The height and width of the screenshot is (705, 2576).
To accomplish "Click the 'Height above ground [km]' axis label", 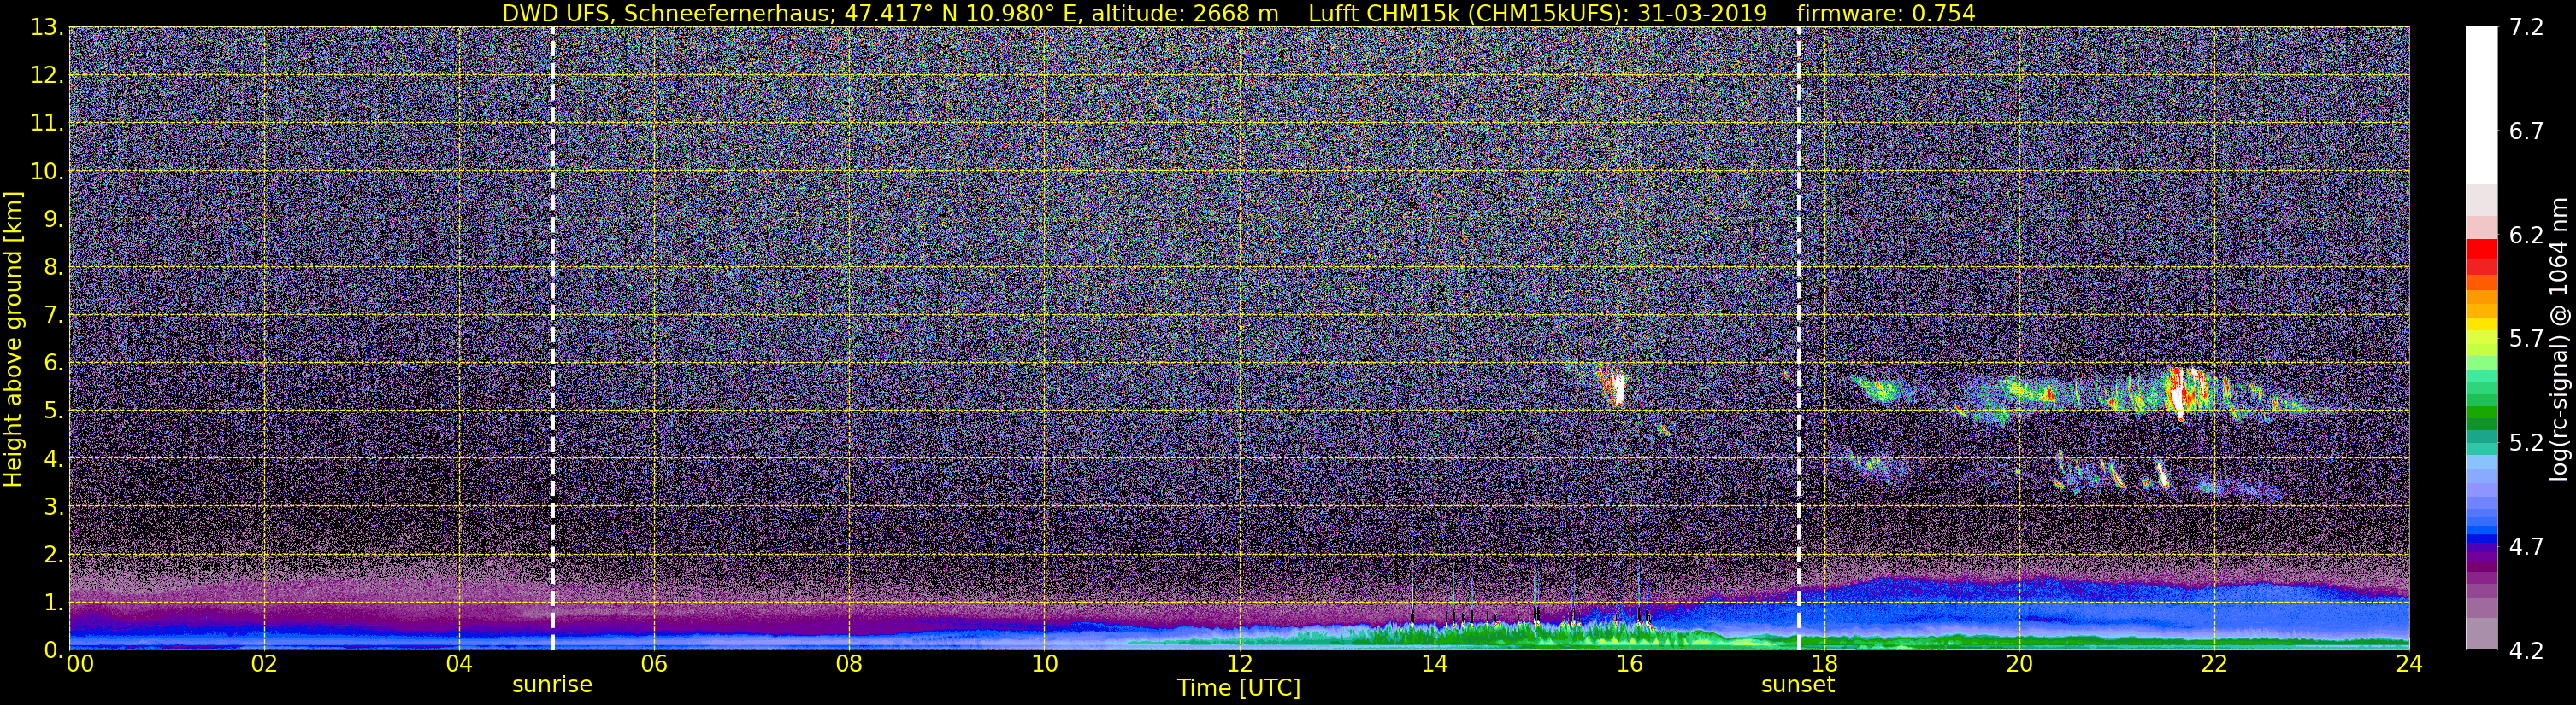I will pyautogui.click(x=13, y=339).
